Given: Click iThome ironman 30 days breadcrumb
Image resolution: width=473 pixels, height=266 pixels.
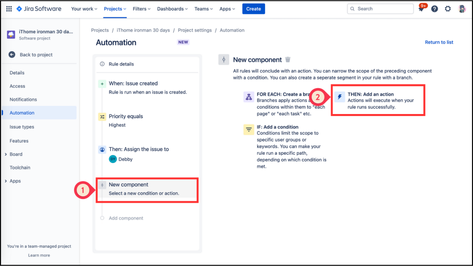Looking at the screenshot, I should click(143, 30).
